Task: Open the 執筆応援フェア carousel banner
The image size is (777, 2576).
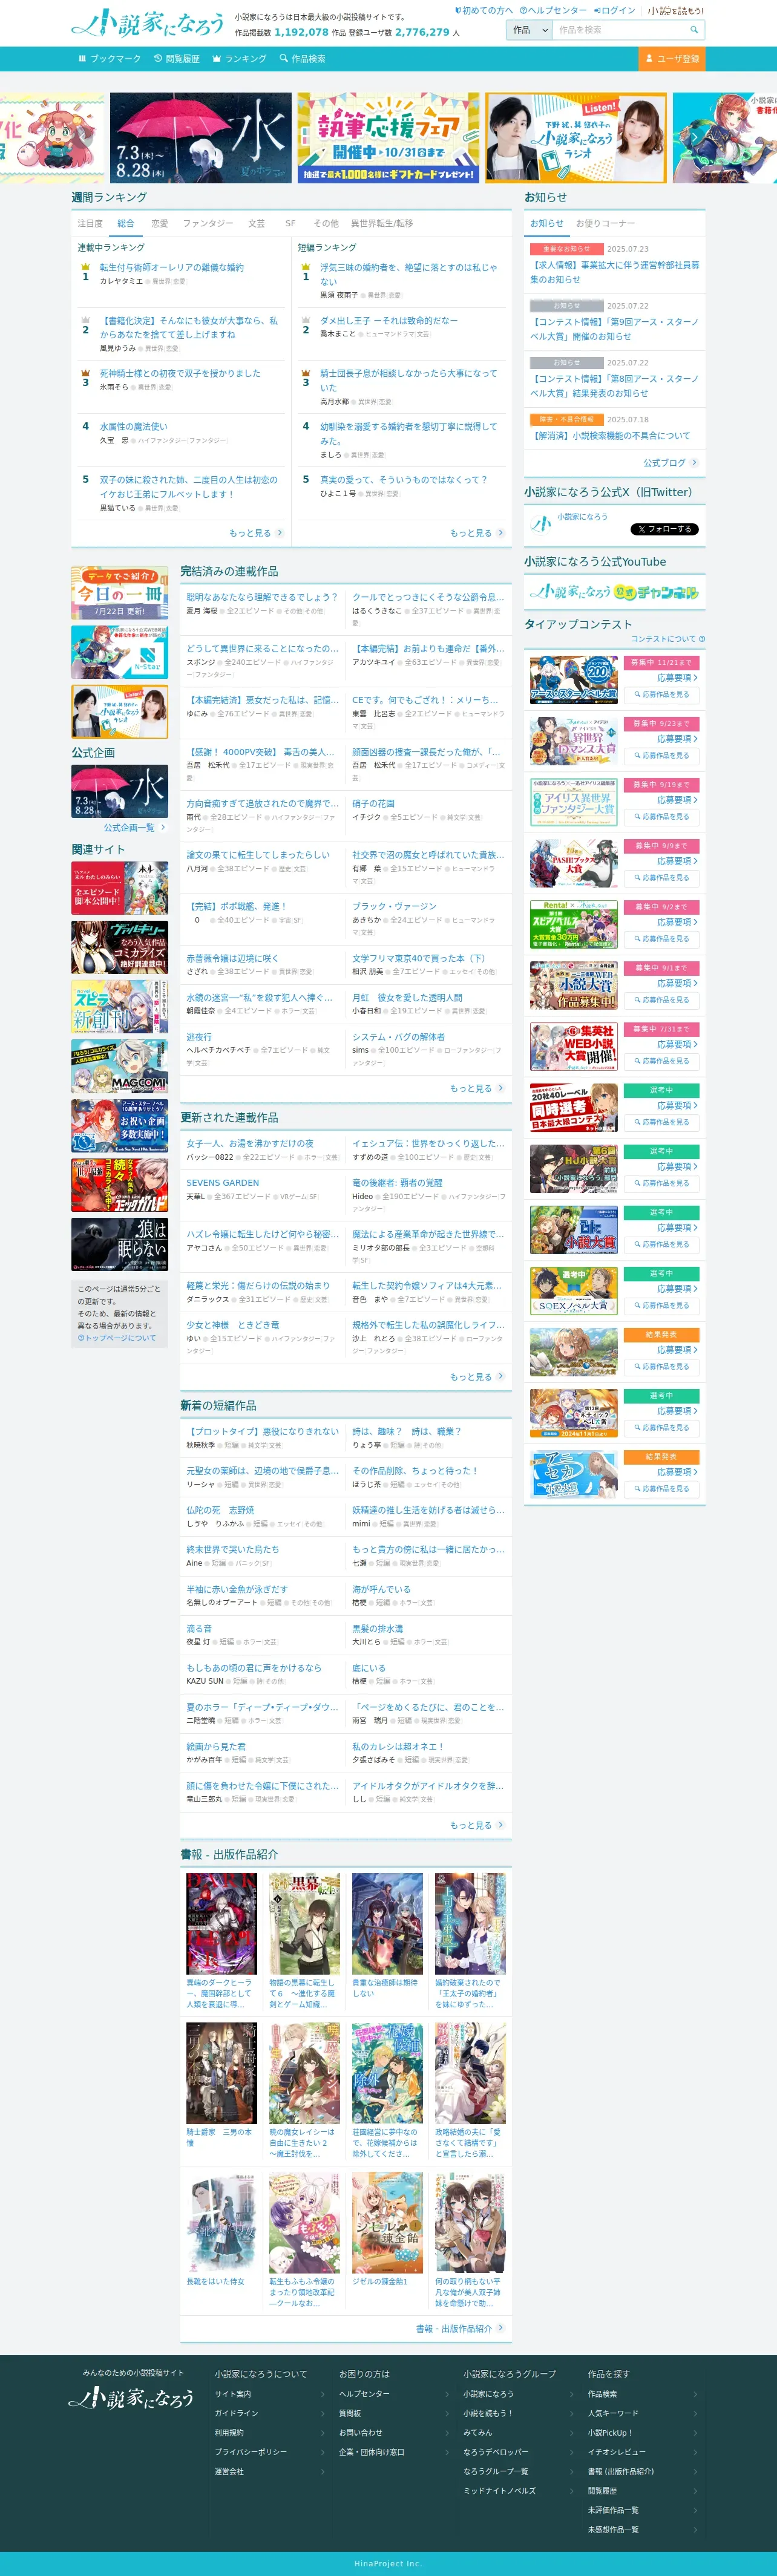Action: coord(388,138)
